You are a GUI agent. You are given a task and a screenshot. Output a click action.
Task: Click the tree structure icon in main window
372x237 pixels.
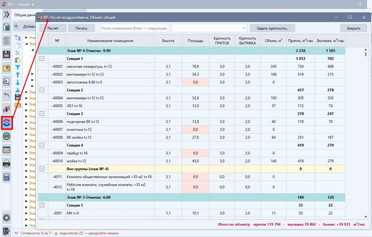[18, 38]
